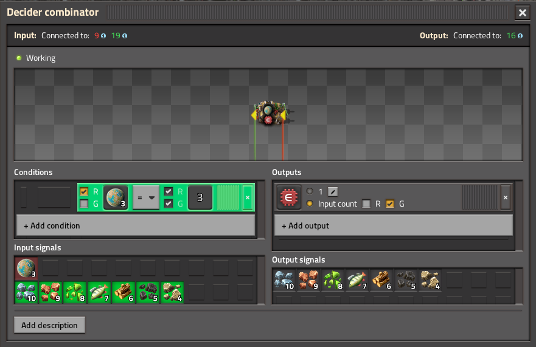Close the Decider combinator window
Screen dimensions: 536x347
click(x=523, y=13)
